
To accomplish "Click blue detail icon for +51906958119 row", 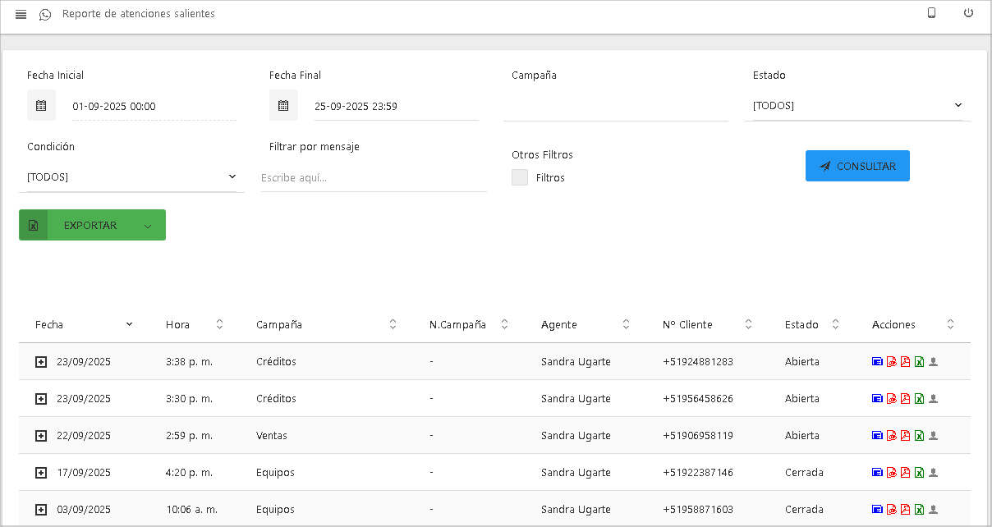I will pos(877,436).
